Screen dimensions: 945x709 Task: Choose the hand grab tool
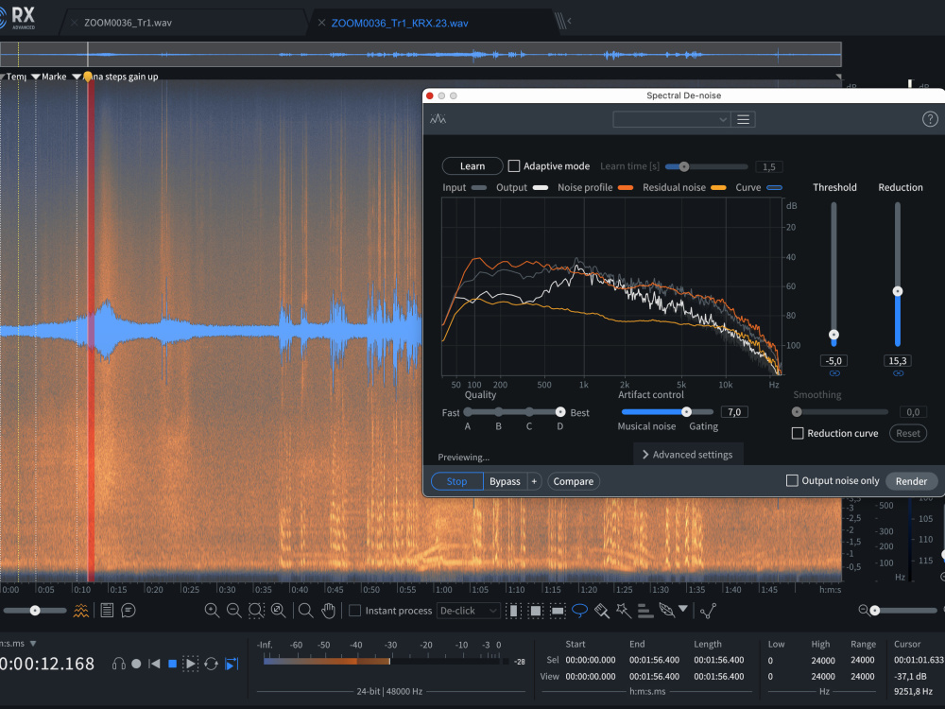coord(328,611)
